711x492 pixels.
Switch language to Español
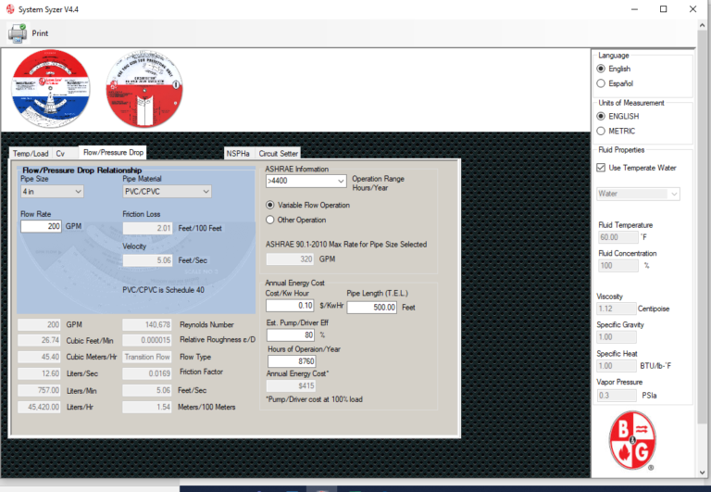coord(601,83)
